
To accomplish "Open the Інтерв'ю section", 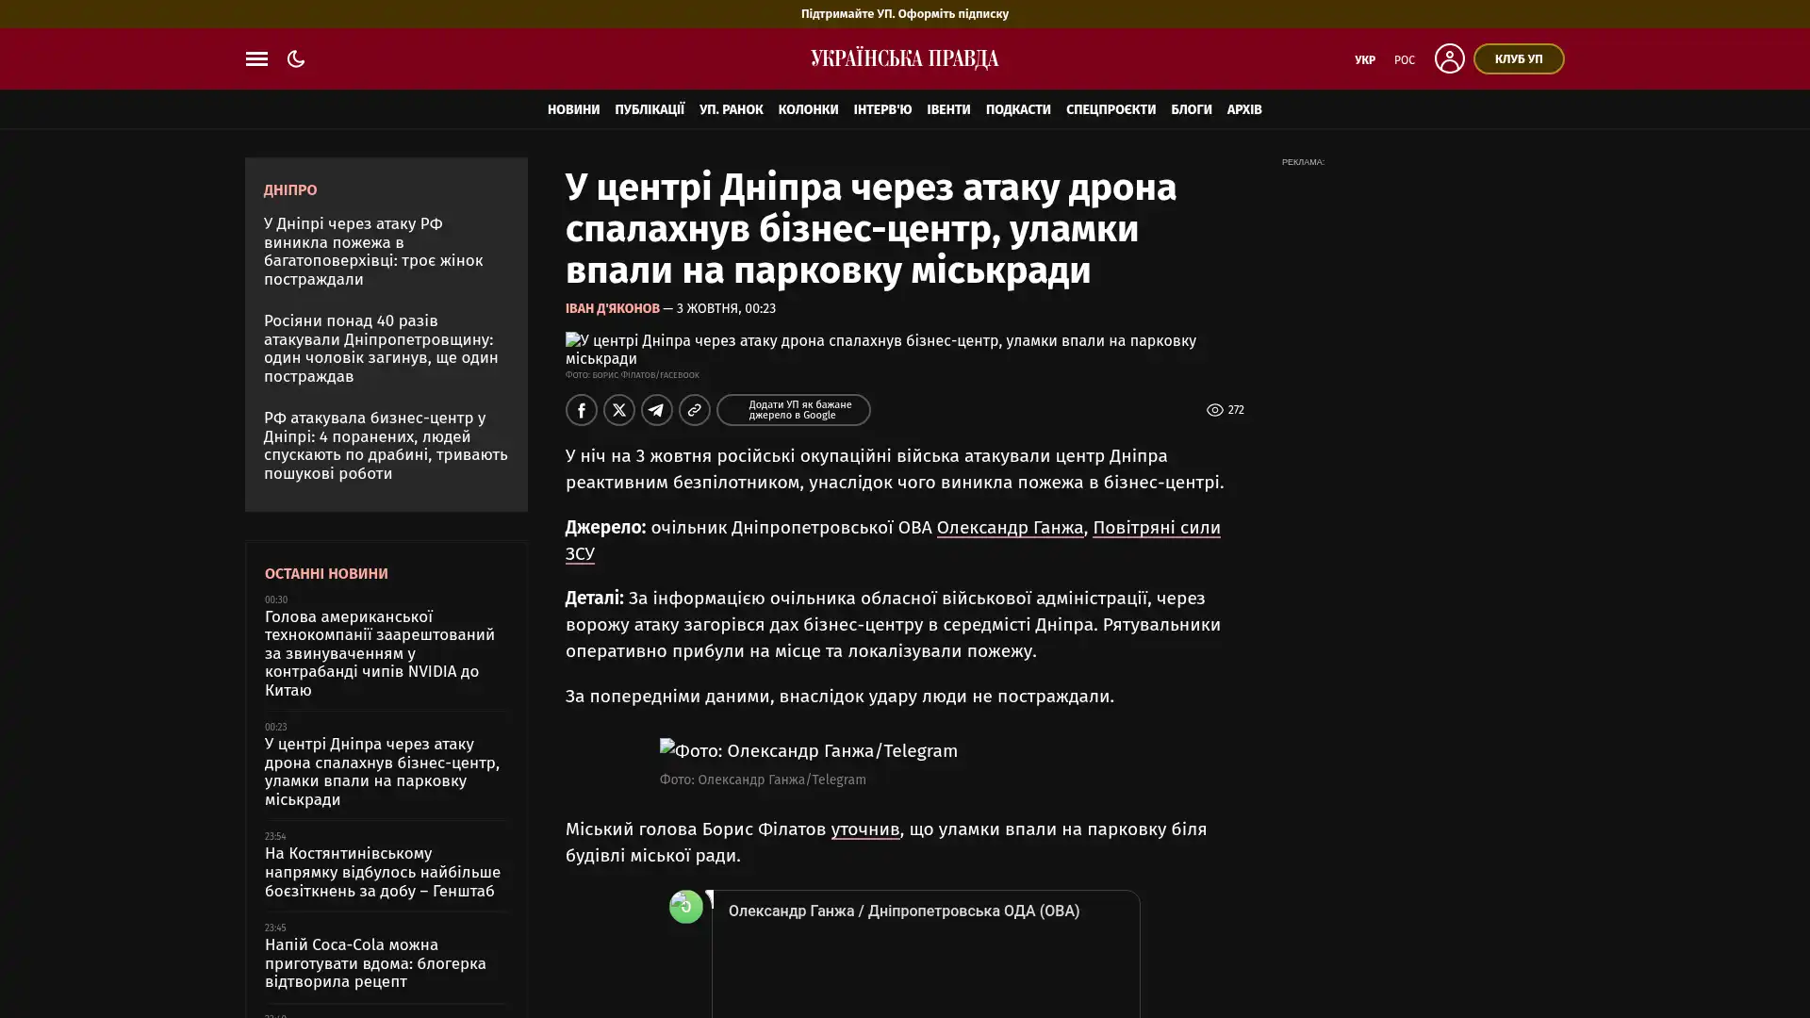I will tap(882, 109).
